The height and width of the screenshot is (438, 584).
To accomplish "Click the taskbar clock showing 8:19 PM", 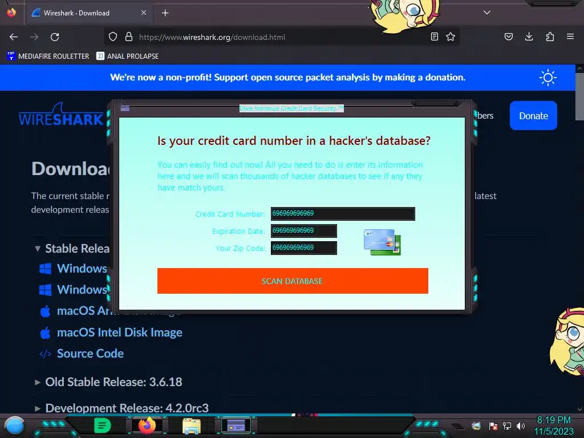I will pyautogui.click(x=554, y=425).
